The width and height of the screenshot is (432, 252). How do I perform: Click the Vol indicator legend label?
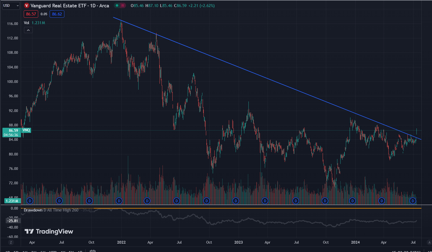pyautogui.click(x=27, y=23)
